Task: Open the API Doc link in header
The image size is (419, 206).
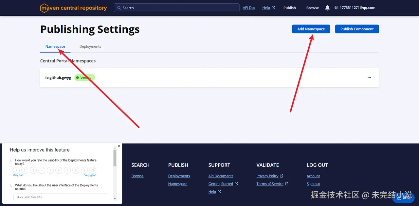Action: (x=249, y=8)
